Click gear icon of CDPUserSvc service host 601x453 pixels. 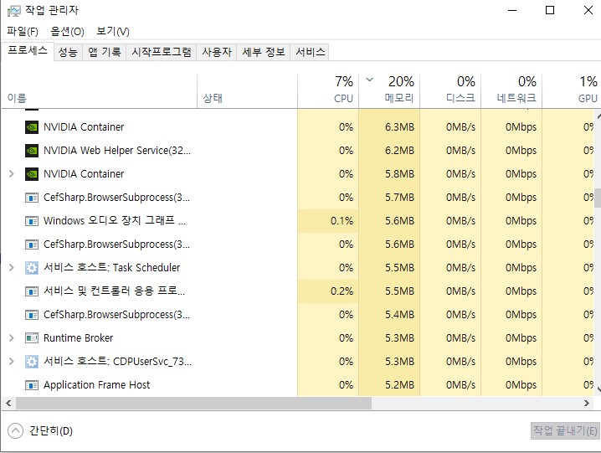pos(32,362)
